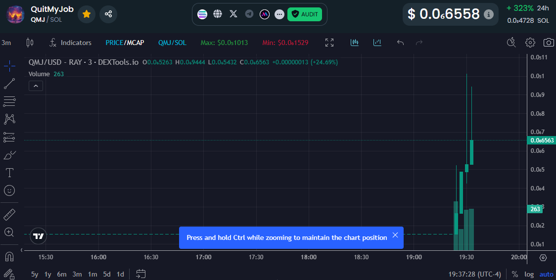The height and width of the screenshot is (280, 556).
Task: Click the Min: $0.0₆1529 value
Action: click(285, 43)
